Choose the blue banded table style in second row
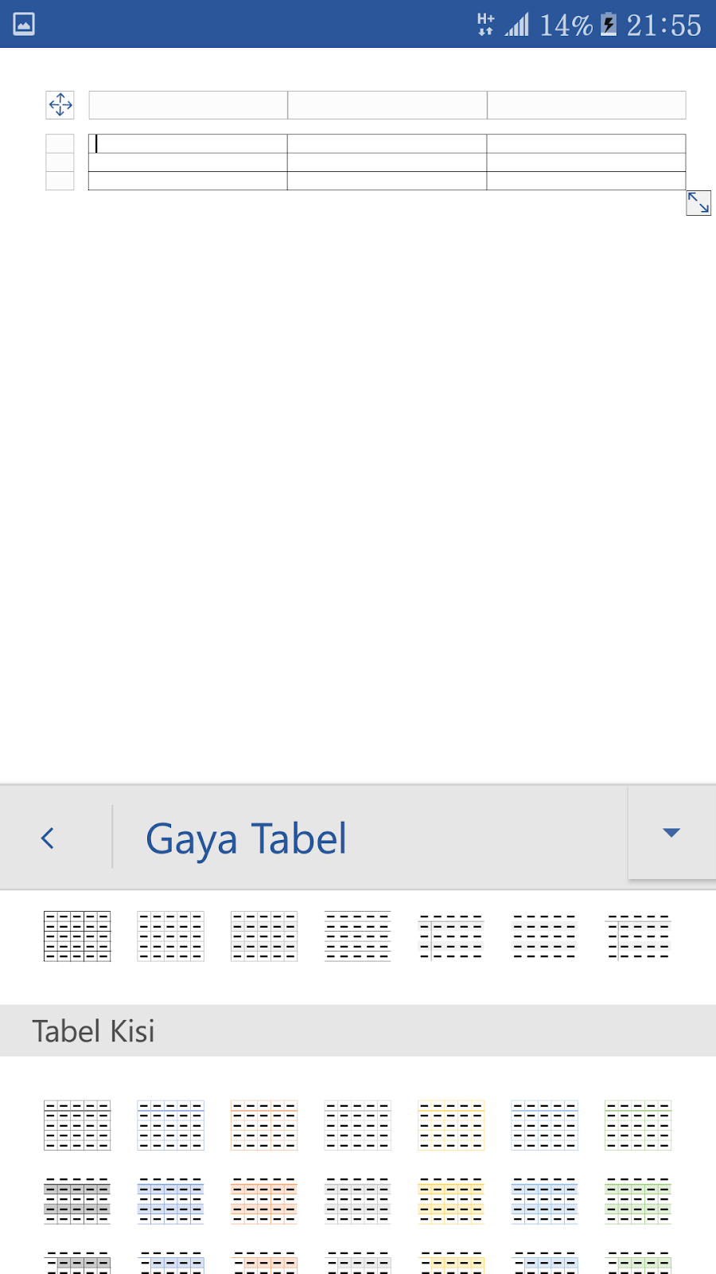 click(170, 1201)
